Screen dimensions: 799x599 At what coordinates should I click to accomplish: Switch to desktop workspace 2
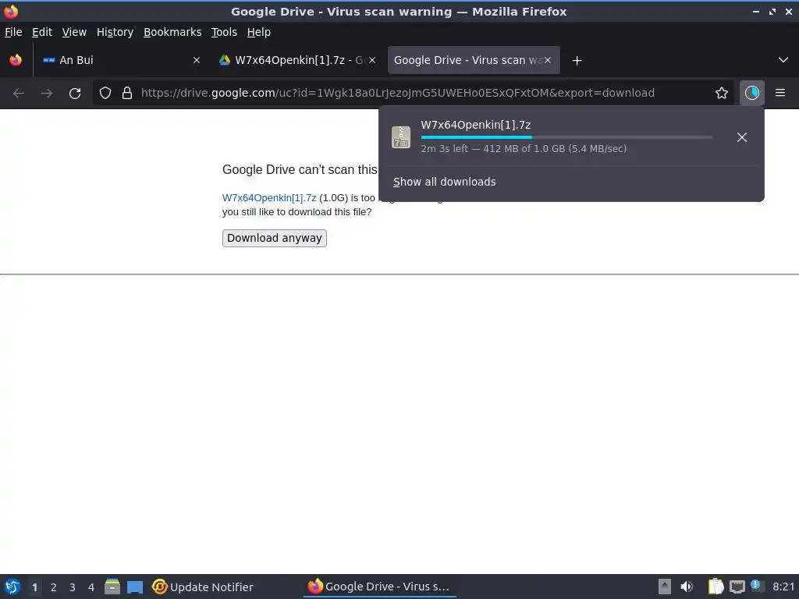(54, 587)
